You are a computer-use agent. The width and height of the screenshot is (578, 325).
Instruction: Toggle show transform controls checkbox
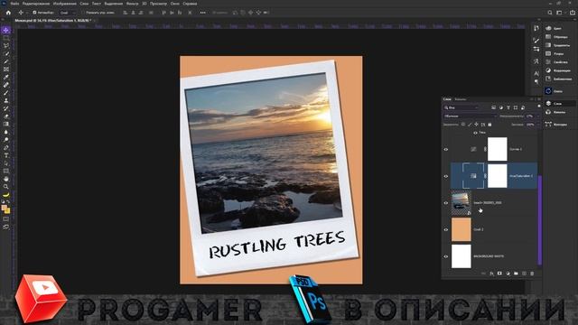(x=83, y=13)
